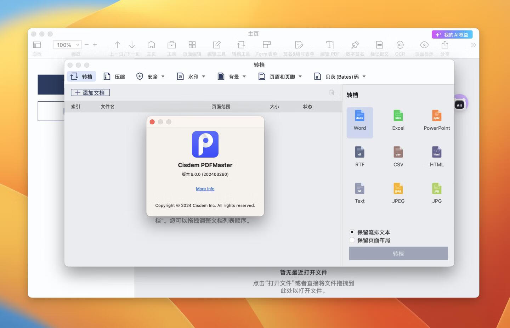Click the trash delete icon in file list
Screen dimensions: 510x328
click(331, 92)
